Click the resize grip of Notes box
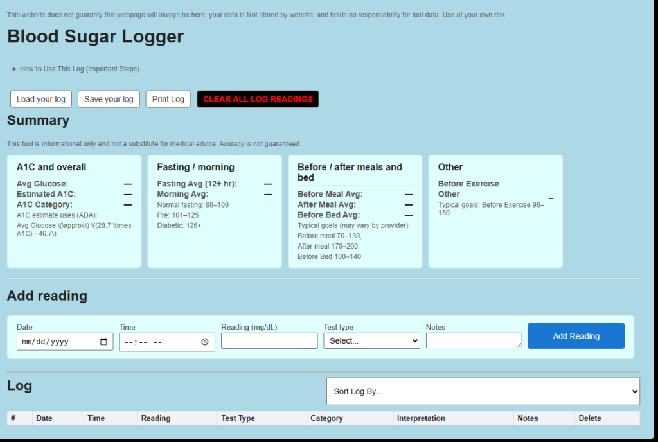This screenshot has height=442, width=658. (x=519, y=345)
